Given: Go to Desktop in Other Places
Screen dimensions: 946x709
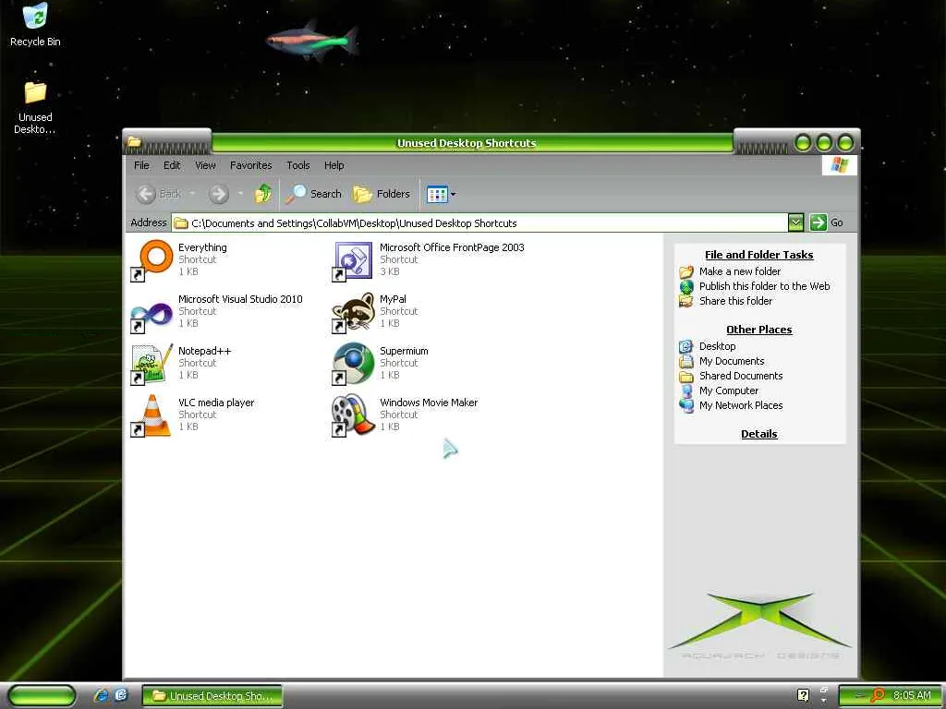Looking at the screenshot, I should (717, 346).
